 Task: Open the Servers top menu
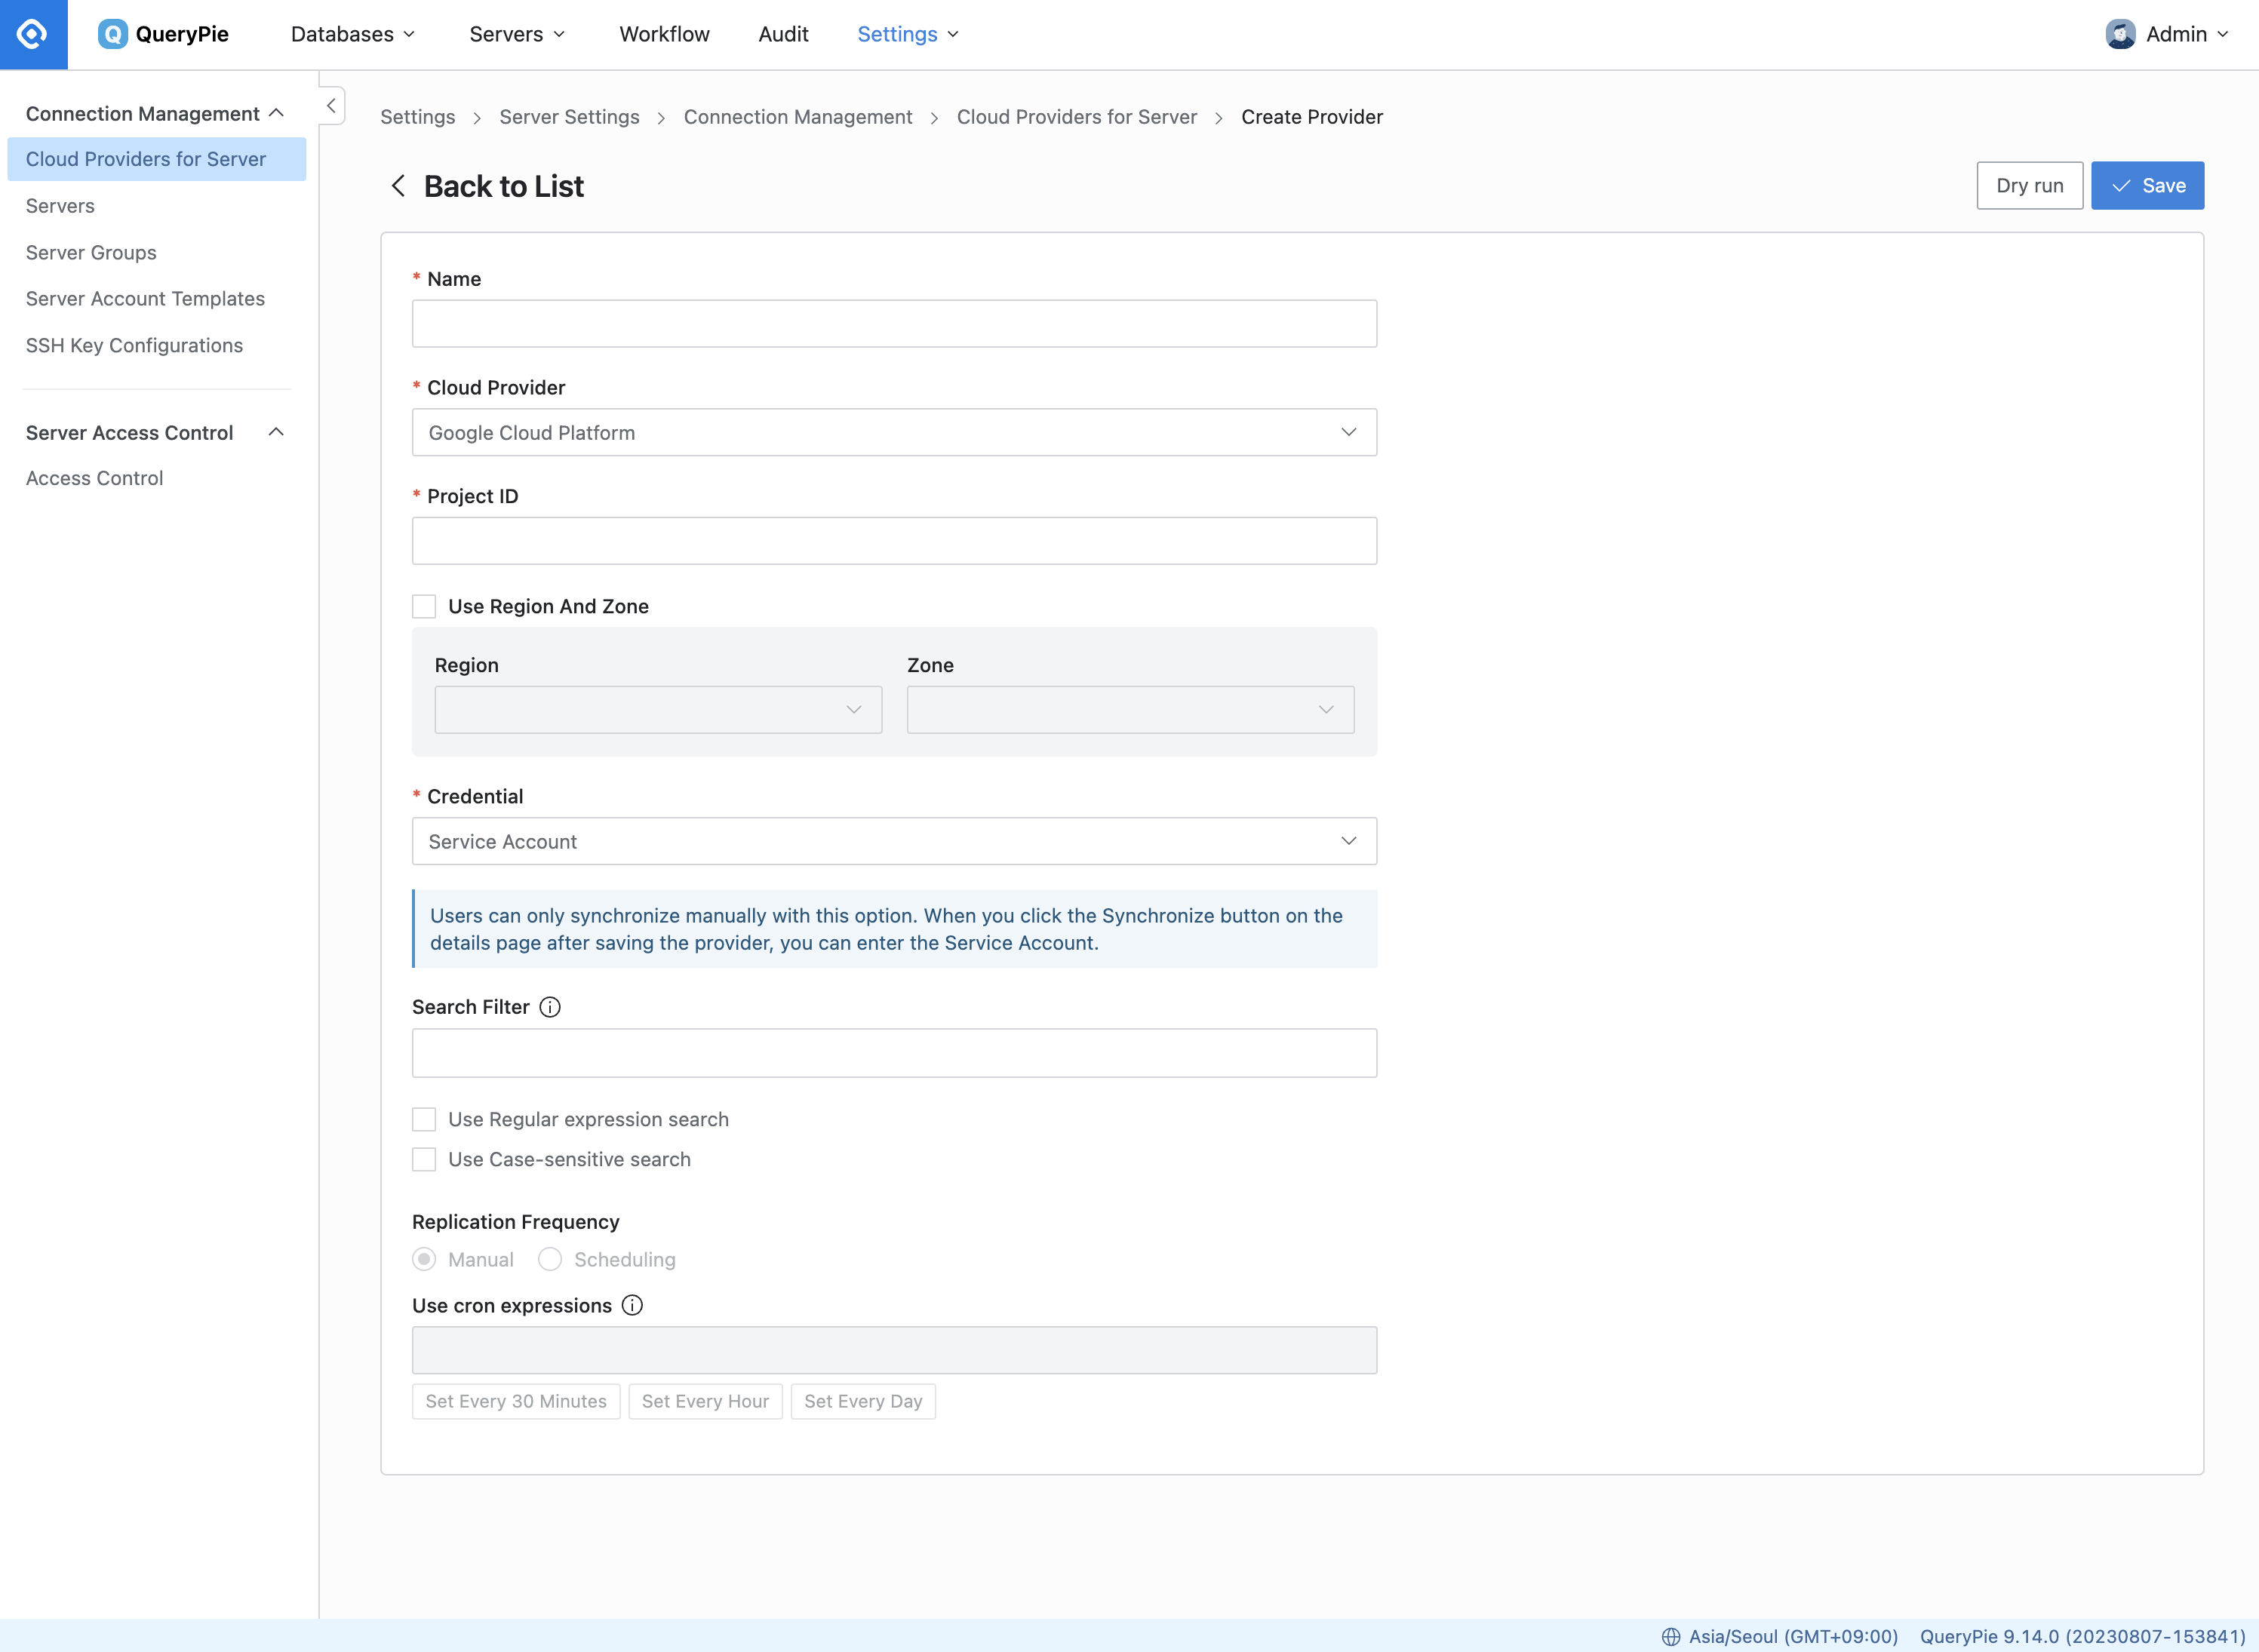[x=518, y=34]
